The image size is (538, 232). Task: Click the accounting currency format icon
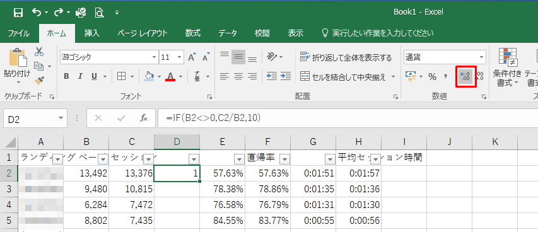pos(410,76)
